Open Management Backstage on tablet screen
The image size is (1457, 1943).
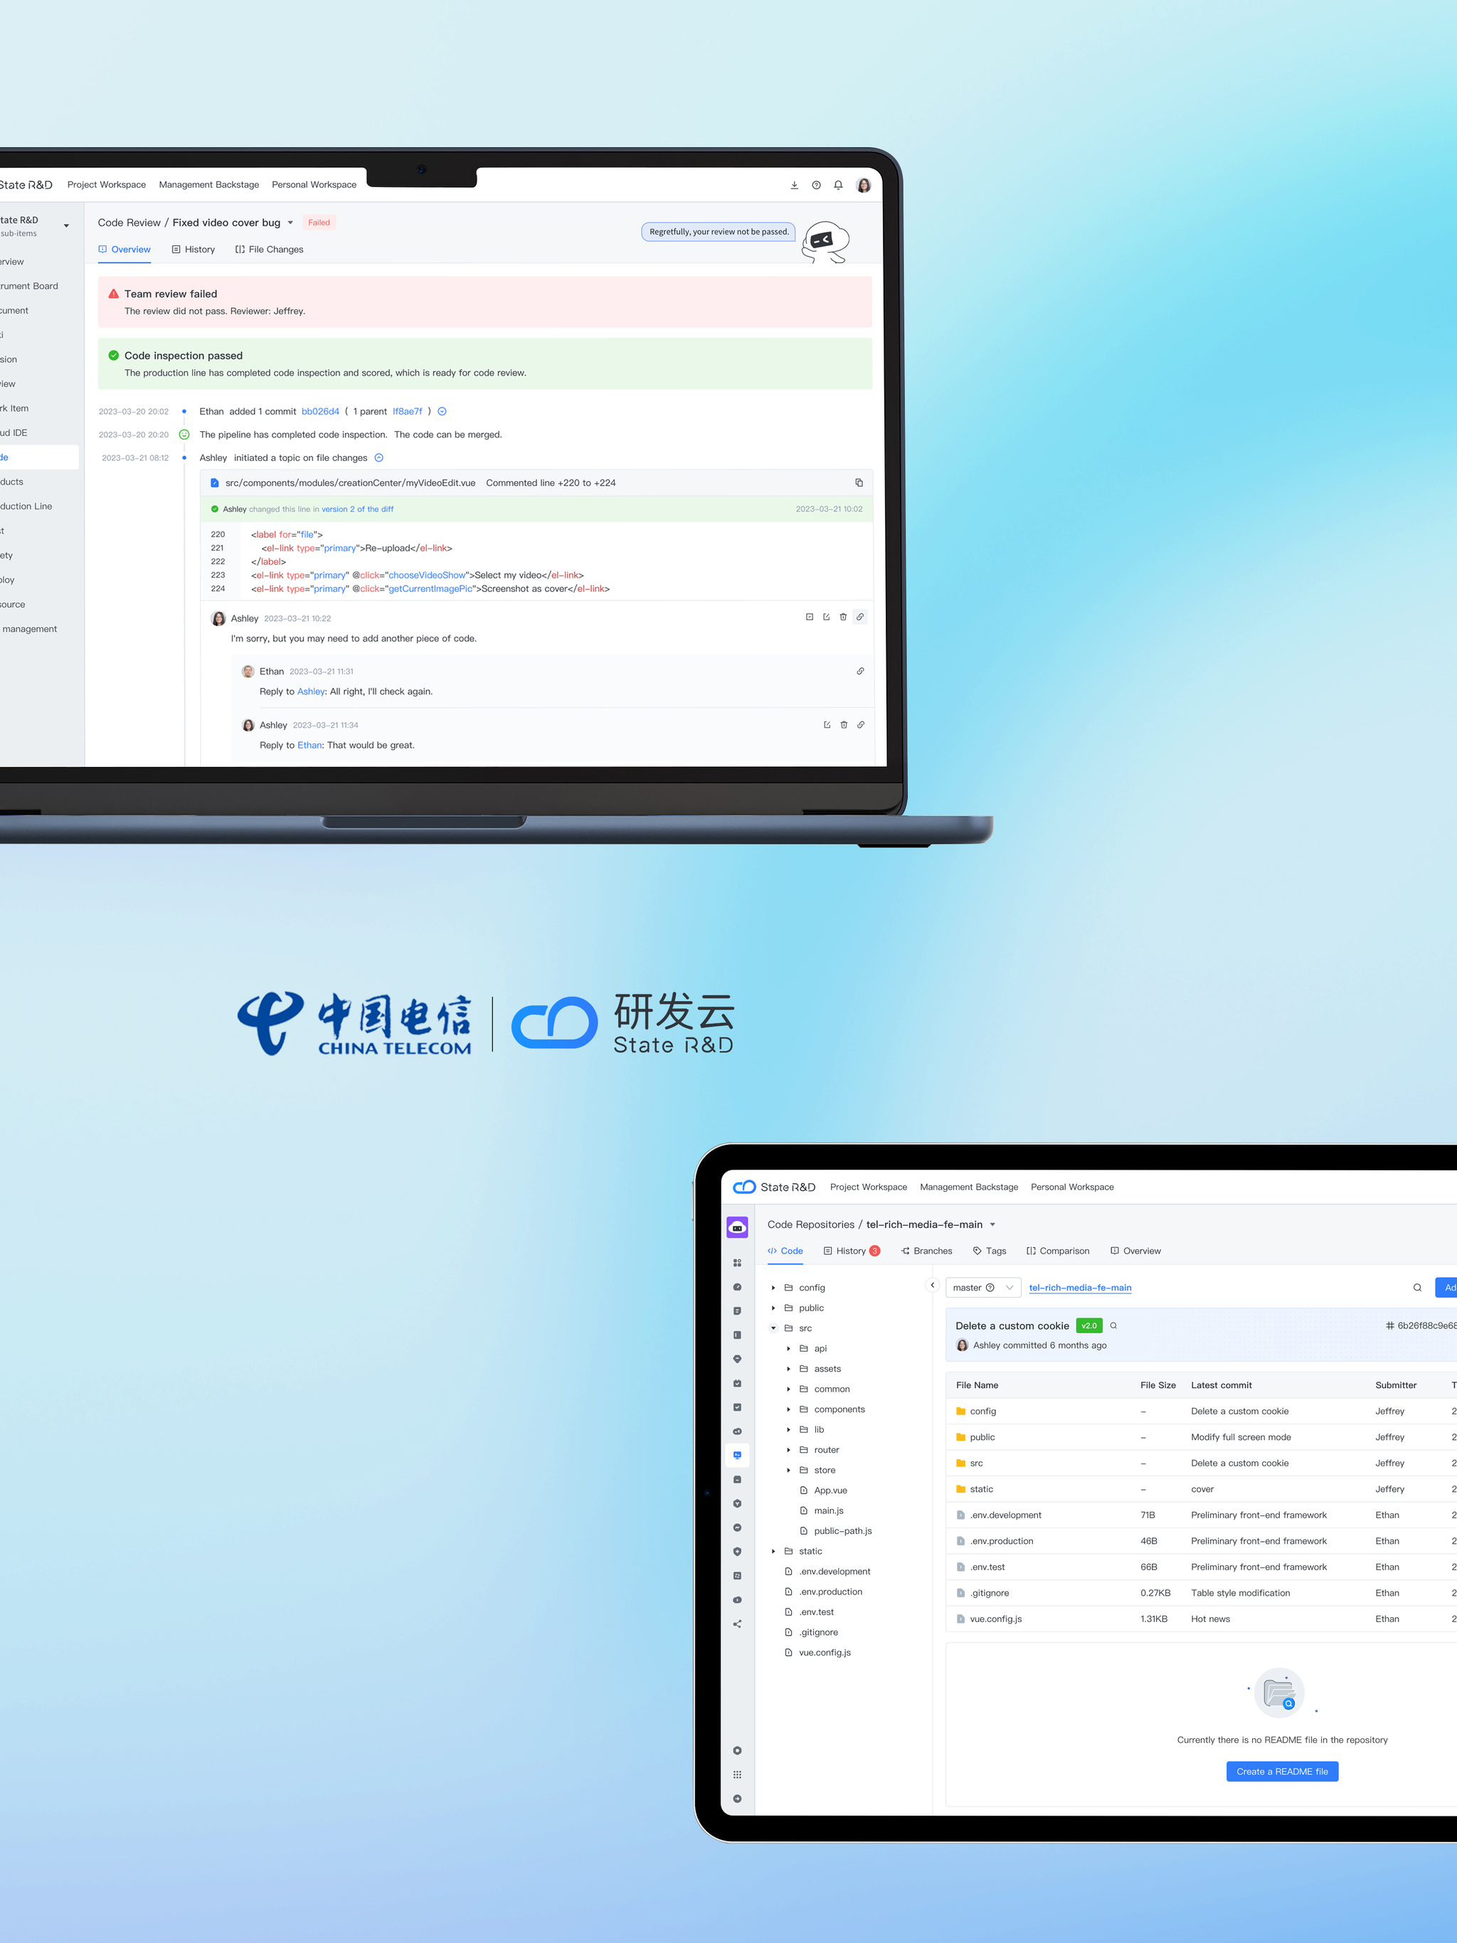(x=969, y=1187)
